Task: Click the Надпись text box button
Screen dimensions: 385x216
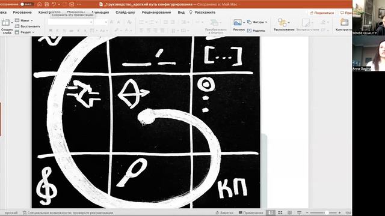Action: [x=256, y=31]
